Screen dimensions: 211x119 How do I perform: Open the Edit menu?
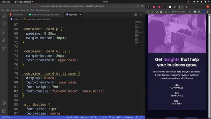7,10
